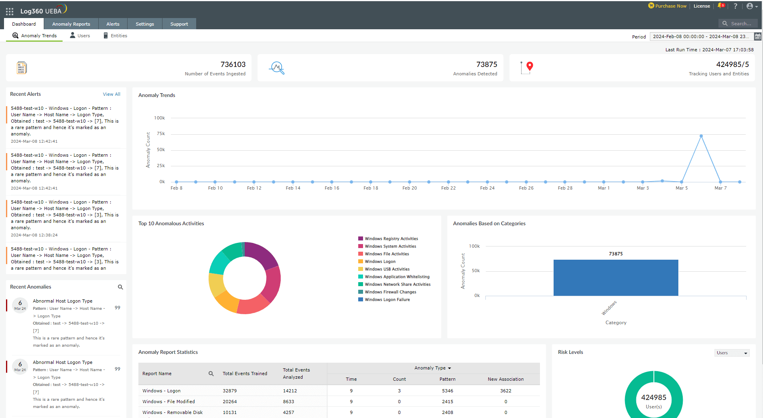
Task: Click the Purchase Now button
Action: click(667, 6)
